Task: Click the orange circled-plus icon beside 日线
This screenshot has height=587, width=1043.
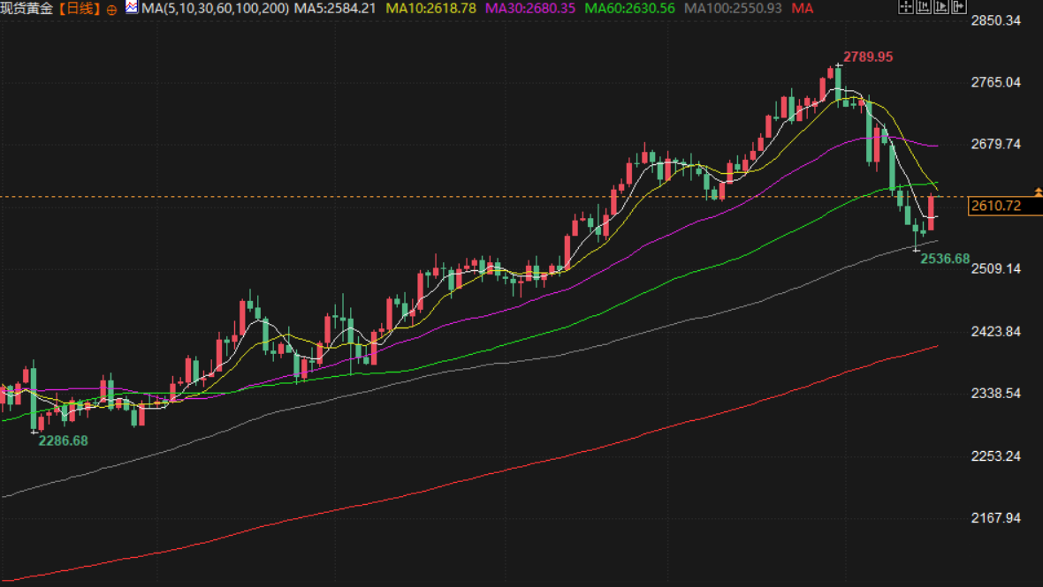Action: click(x=111, y=9)
